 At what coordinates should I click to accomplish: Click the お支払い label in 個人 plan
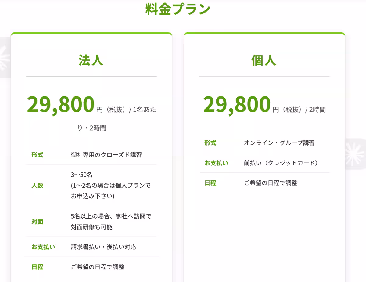click(216, 163)
